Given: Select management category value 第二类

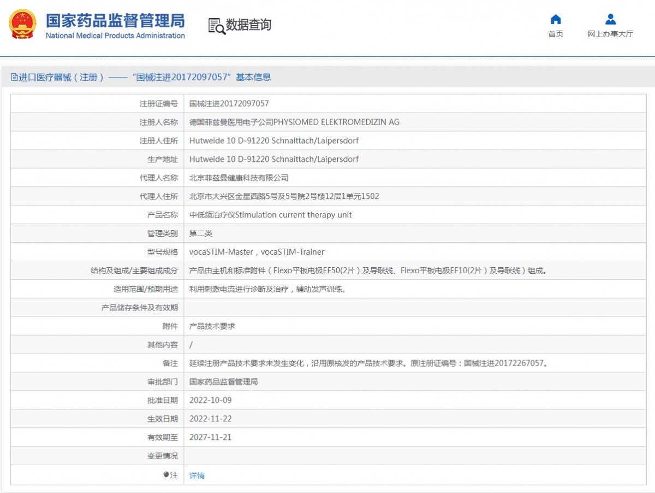Looking at the screenshot, I should point(201,233).
